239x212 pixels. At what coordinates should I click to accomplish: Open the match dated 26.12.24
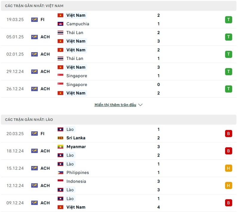pos(16,89)
